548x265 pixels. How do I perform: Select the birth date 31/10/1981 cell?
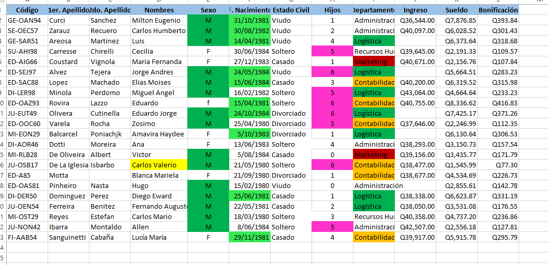click(250, 21)
